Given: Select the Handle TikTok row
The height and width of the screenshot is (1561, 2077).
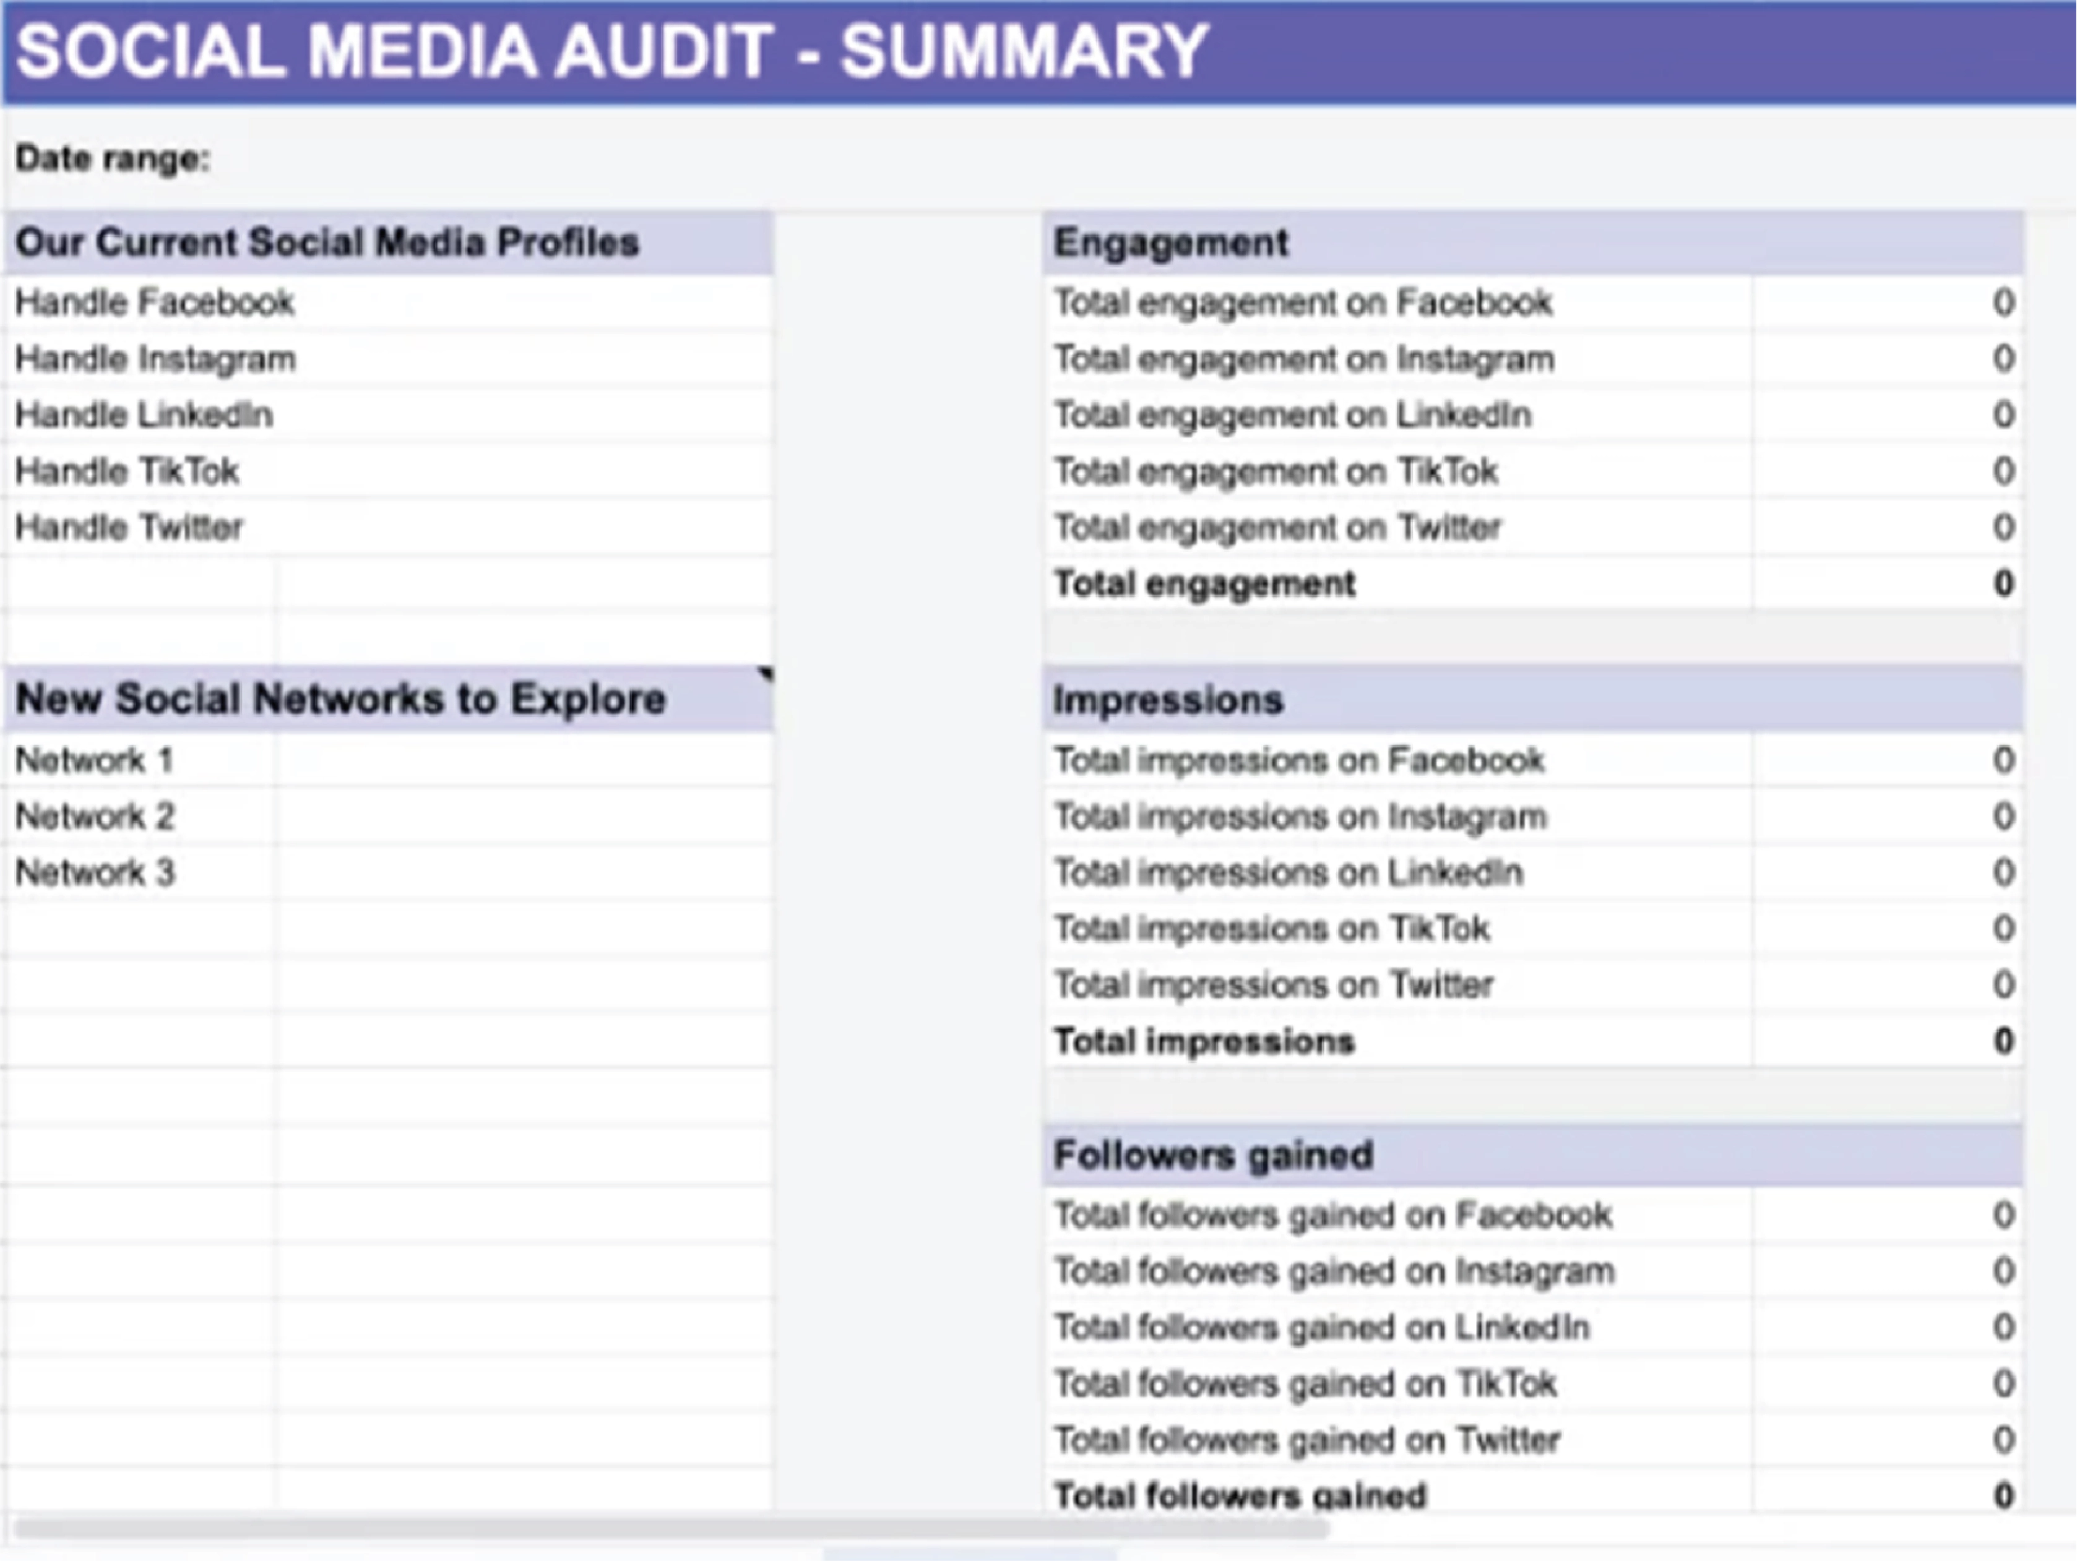Looking at the screenshot, I should coord(127,471).
